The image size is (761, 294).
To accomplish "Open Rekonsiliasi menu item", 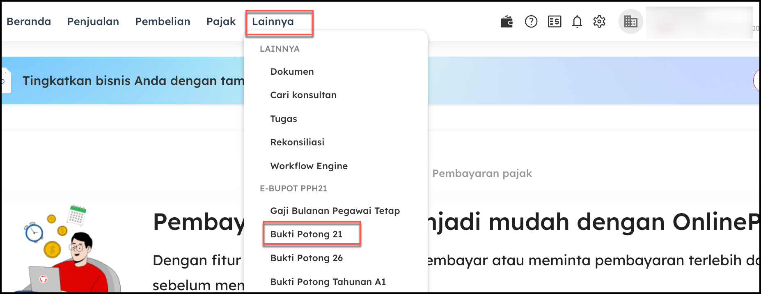I will [297, 142].
